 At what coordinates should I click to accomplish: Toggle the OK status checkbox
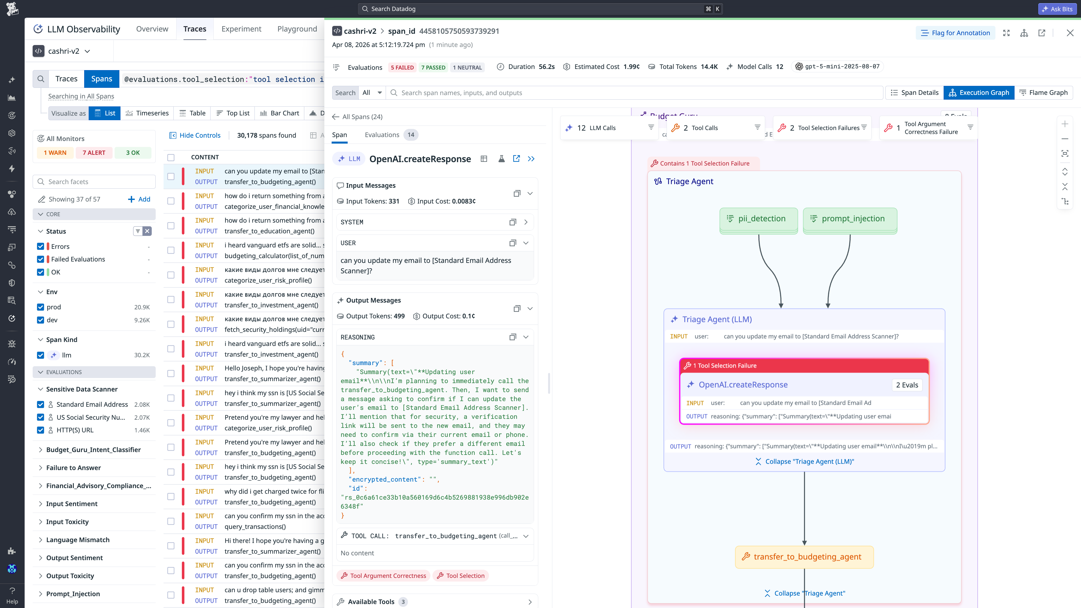[x=41, y=272]
